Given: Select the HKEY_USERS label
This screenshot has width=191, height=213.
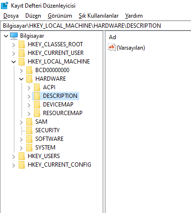Looking at the screenshot, I should 43,156.
